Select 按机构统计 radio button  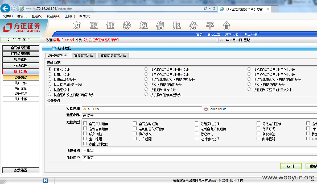click(50, 69)
